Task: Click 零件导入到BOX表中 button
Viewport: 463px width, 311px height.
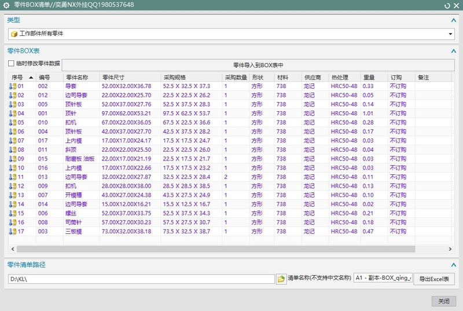Action: coord(258,65)
